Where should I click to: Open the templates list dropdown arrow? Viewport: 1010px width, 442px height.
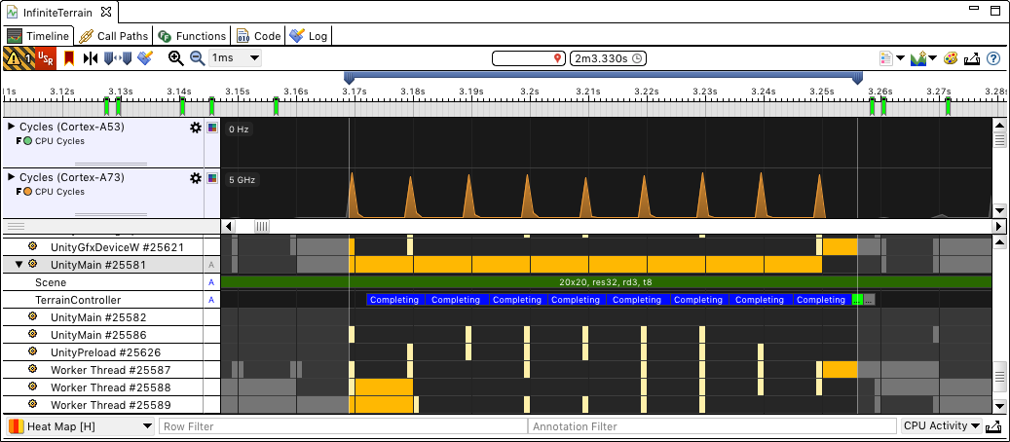[901, 58]
